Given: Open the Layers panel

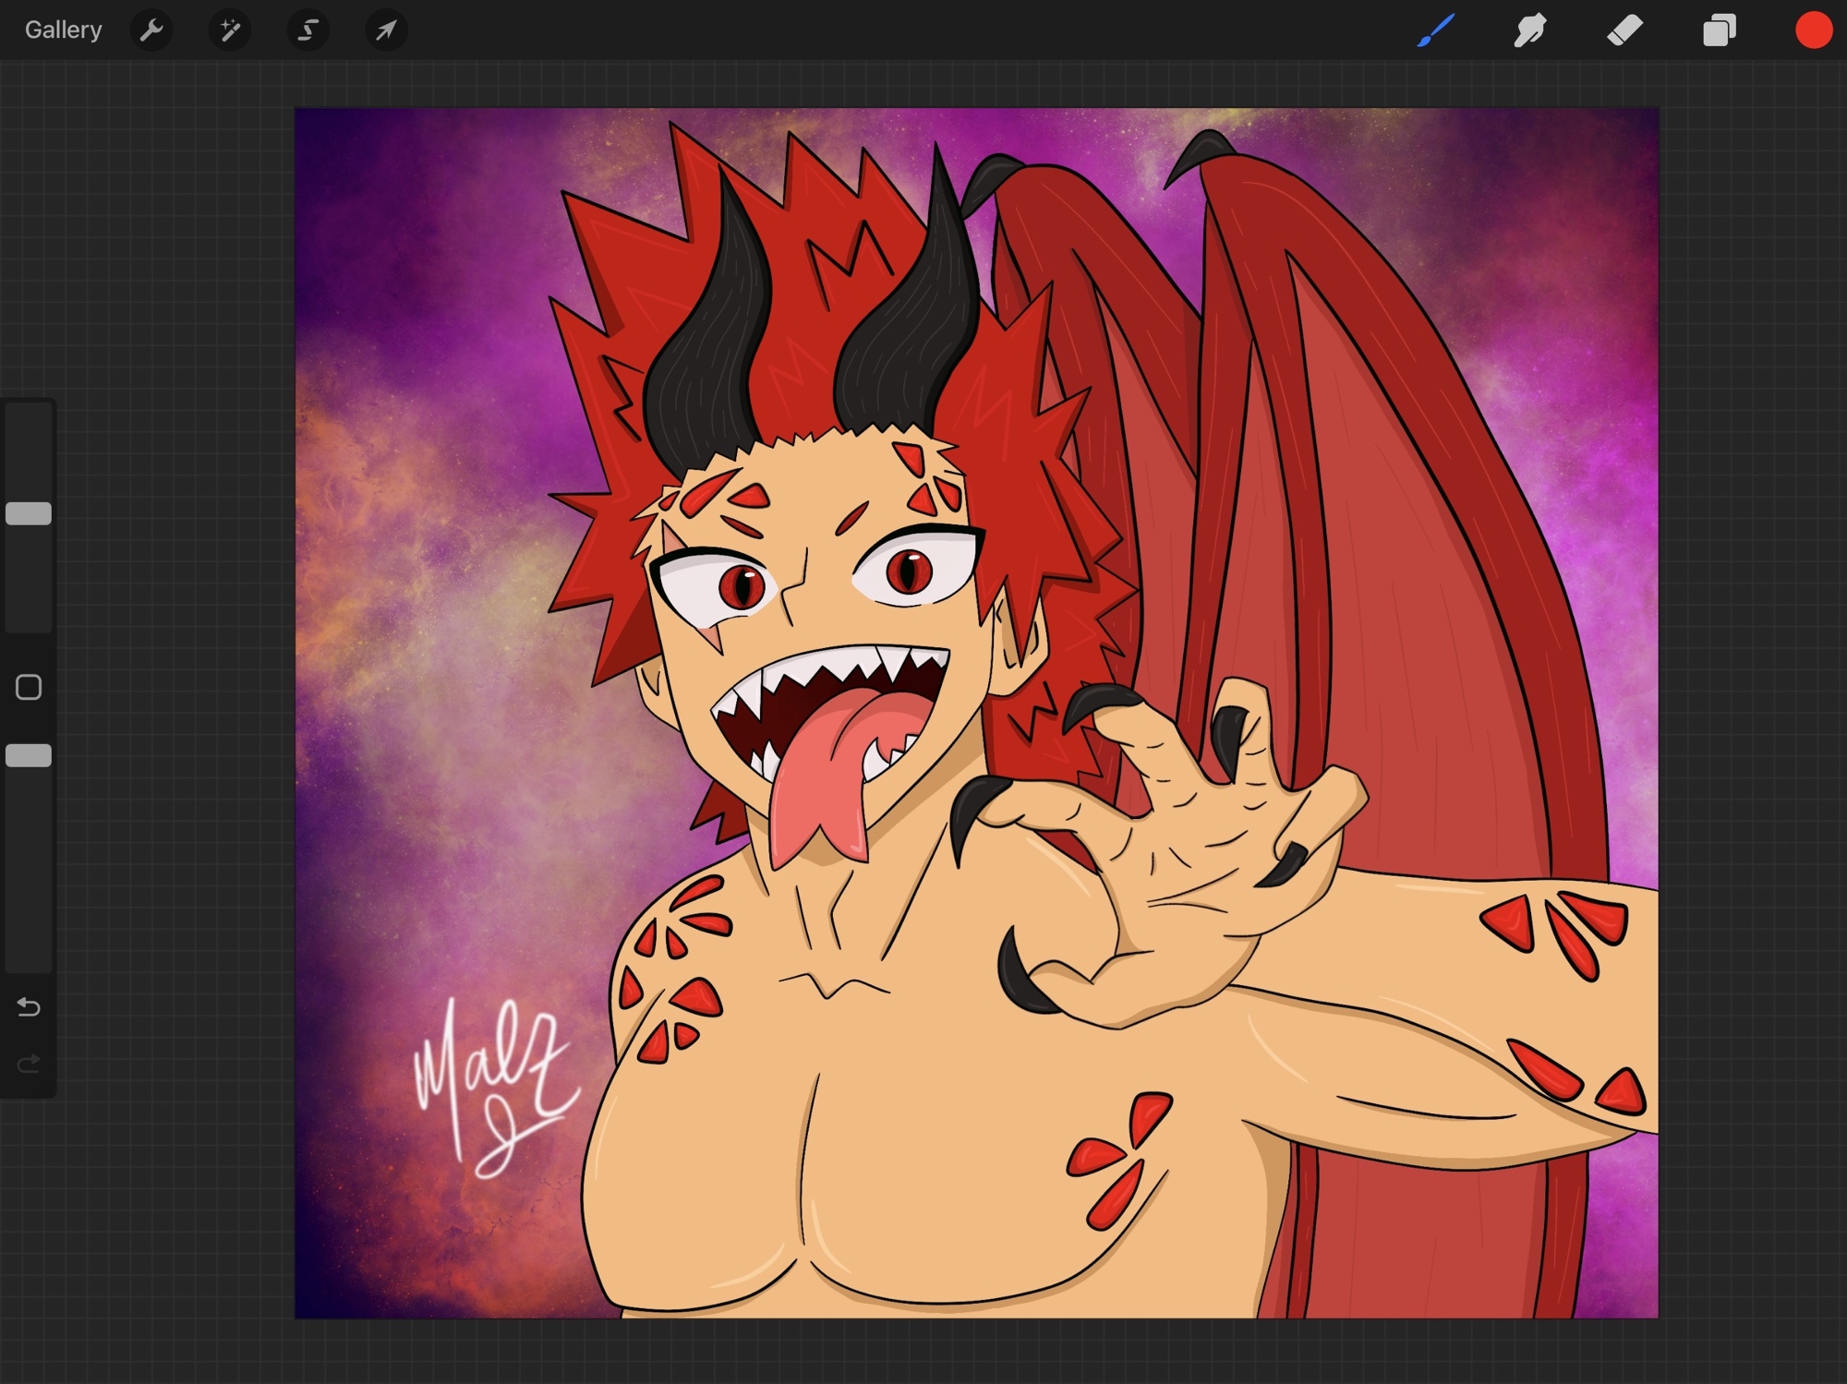Looking at the screenshot, I should coord(1719,30).
